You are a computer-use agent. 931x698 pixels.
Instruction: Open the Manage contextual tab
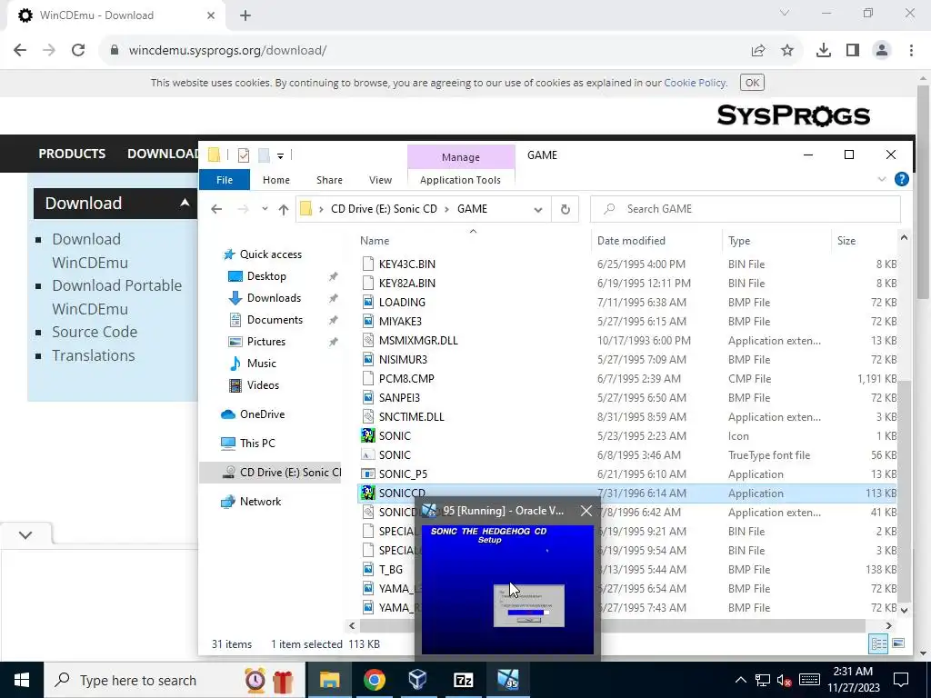pyautogui.click(x=461, y=157)
